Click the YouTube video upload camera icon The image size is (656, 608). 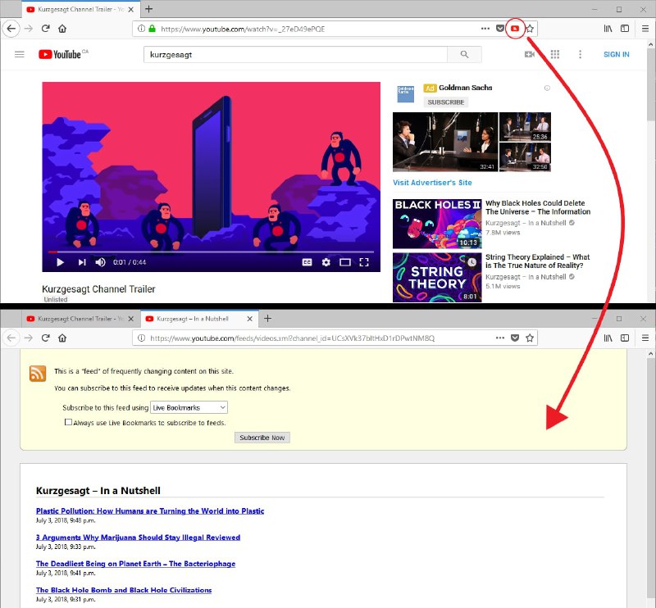pyautogui.click(x=529, y=54)
